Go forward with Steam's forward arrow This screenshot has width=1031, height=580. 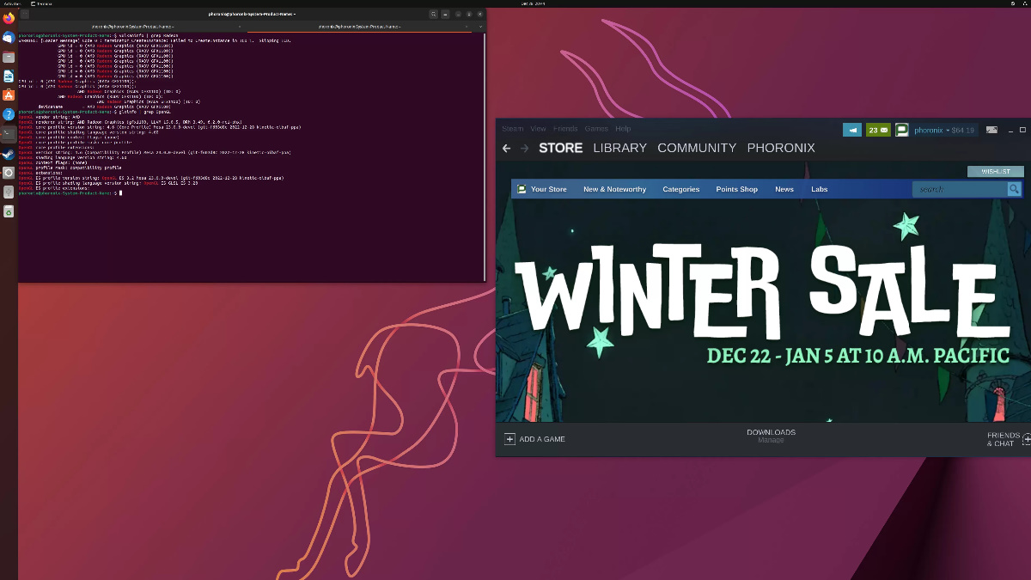525,148
